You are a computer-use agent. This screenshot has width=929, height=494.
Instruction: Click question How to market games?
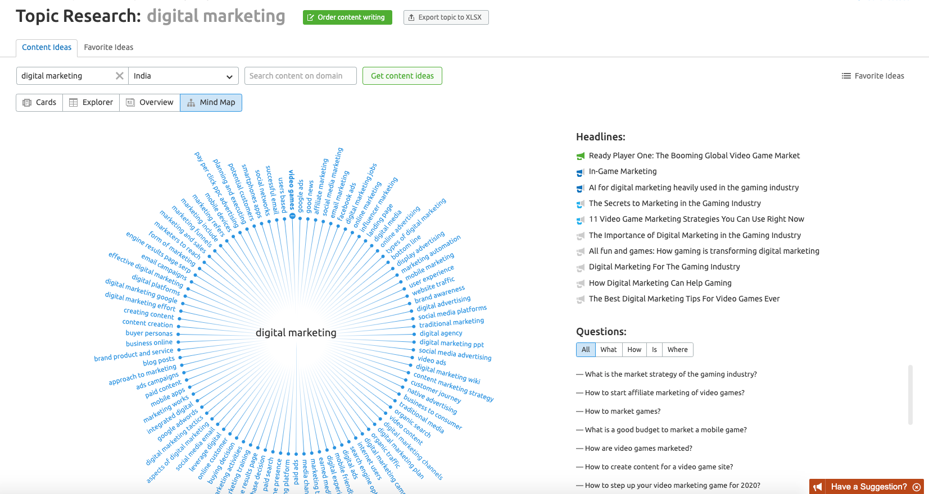click(623, 411)
